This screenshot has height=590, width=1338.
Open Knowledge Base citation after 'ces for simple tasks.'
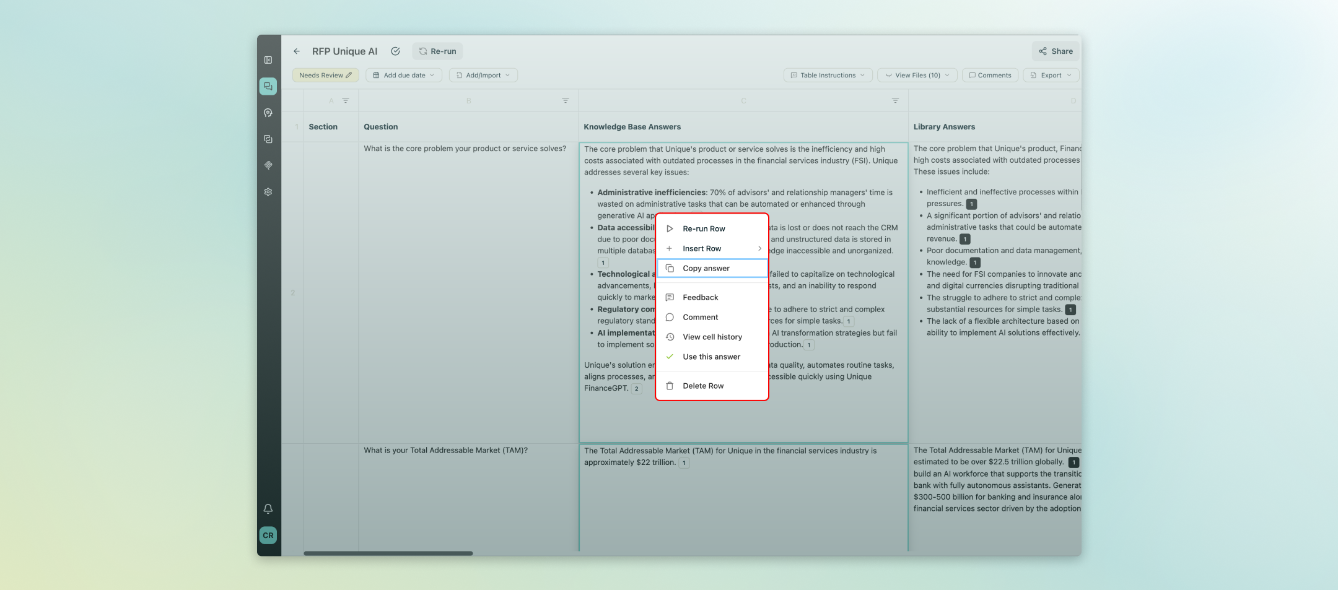click(x=849, y=321)
